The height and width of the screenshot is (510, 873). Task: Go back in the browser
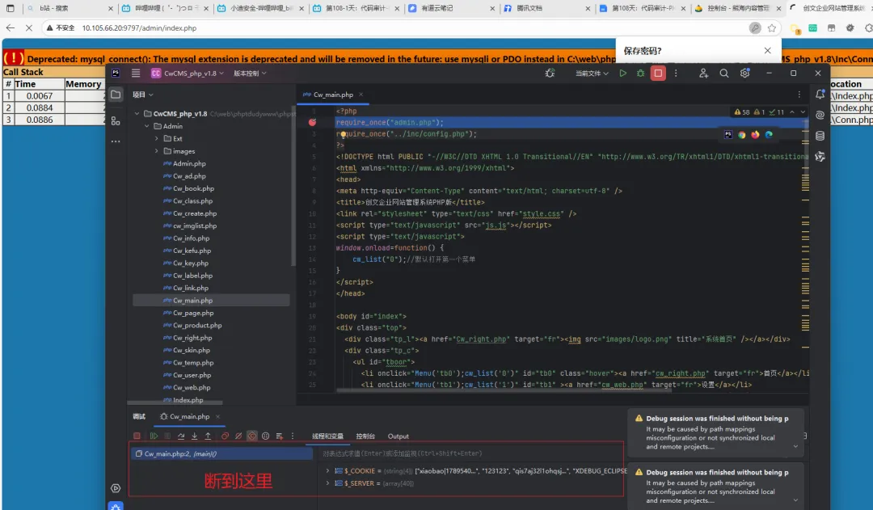coord(10,27)
